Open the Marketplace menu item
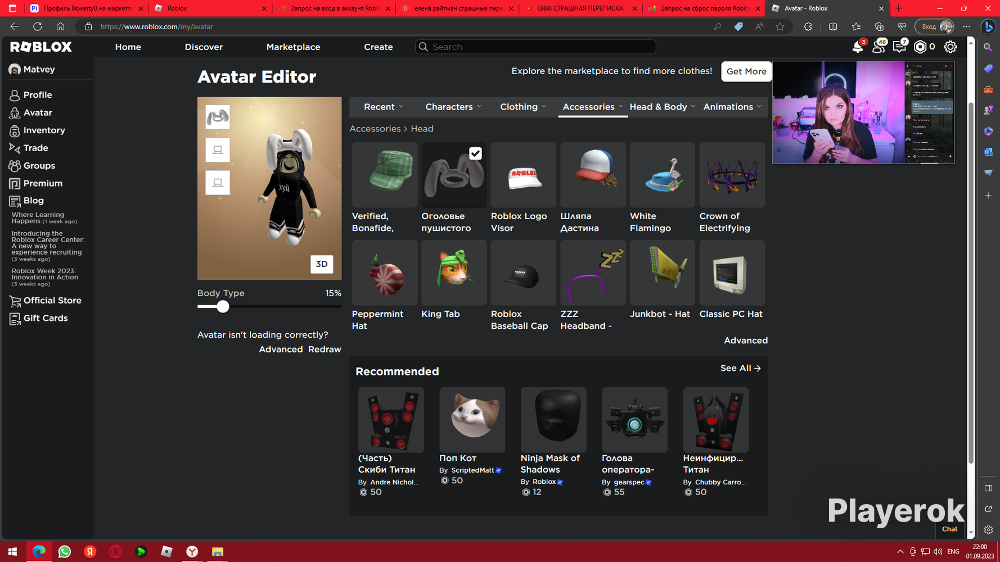The image size is (1000, 562). 293,47
